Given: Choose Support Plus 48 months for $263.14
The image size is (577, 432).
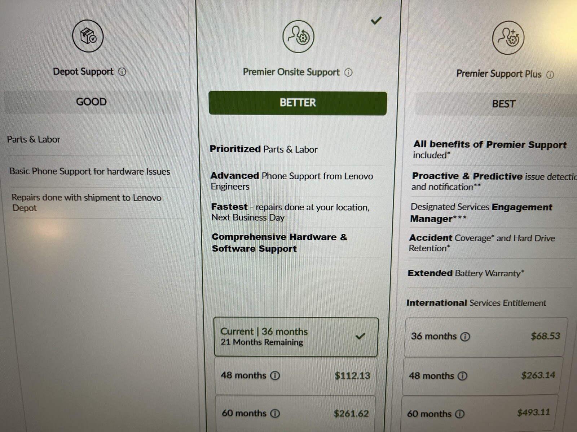Looking at the screenshot, I should tap(482, 376).
